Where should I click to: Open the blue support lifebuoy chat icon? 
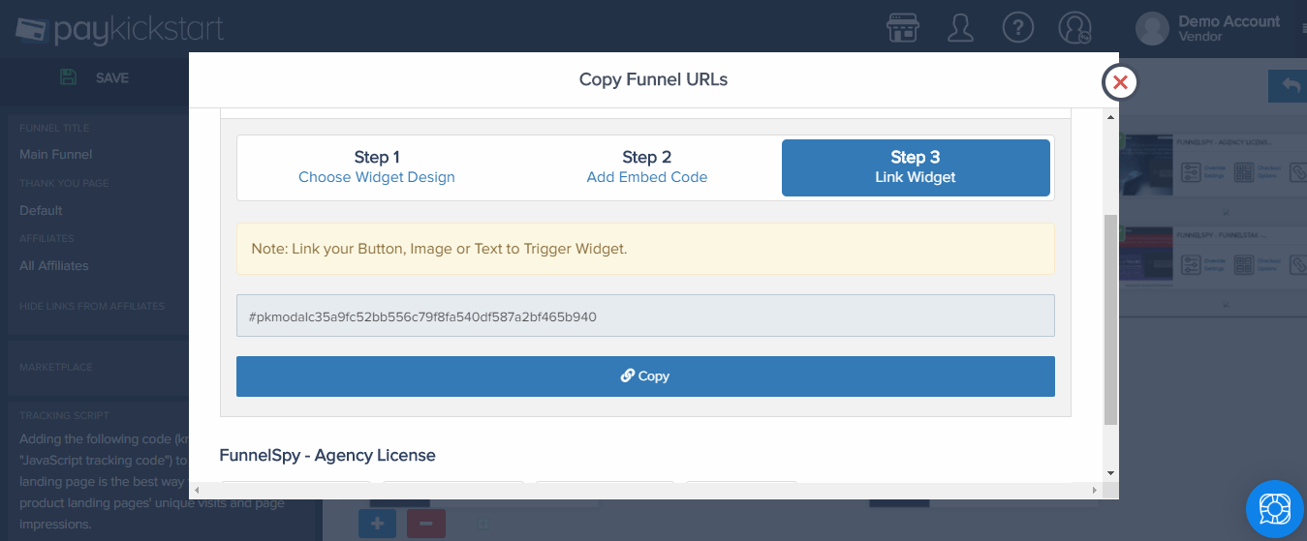pyautogui.click(x=1276, y=508)
